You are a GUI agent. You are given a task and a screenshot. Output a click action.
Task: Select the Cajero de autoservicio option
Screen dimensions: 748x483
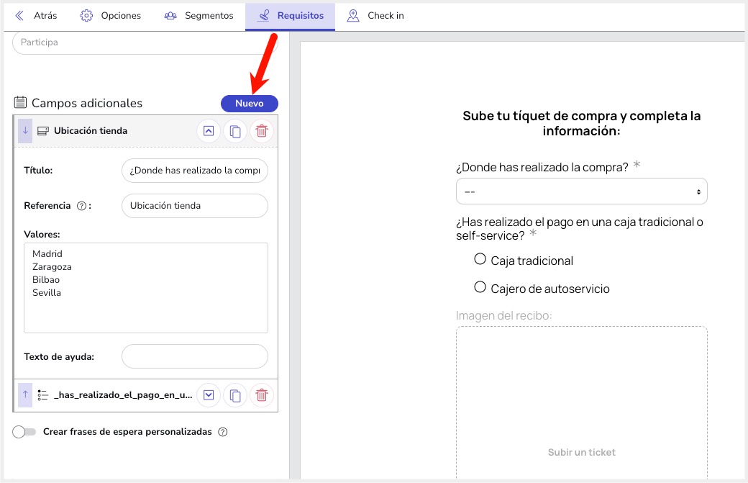tap(480, 287)
